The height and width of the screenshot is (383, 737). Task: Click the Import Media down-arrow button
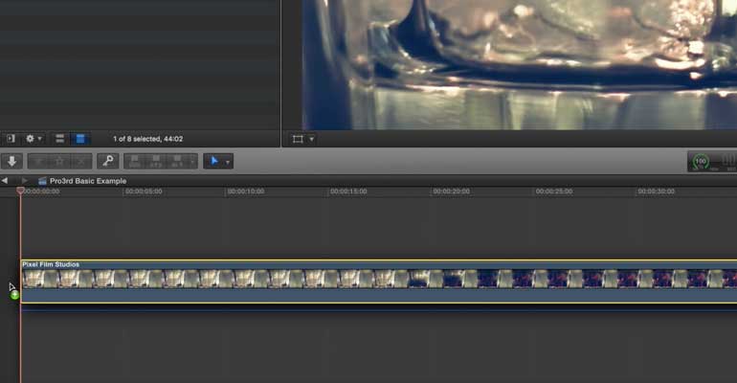point(11,161)
